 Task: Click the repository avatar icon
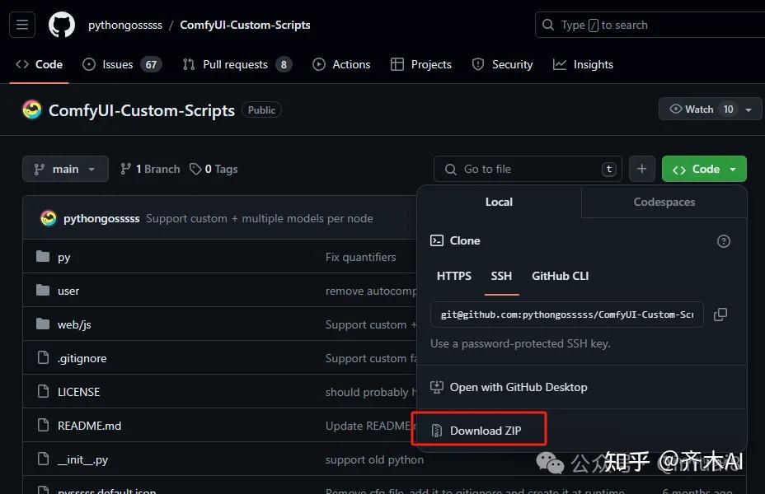(32, 110)
